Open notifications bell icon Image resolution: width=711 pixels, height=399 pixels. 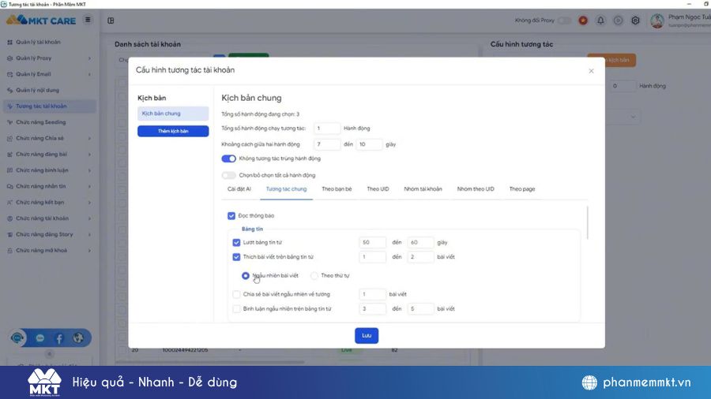point(600,21)
